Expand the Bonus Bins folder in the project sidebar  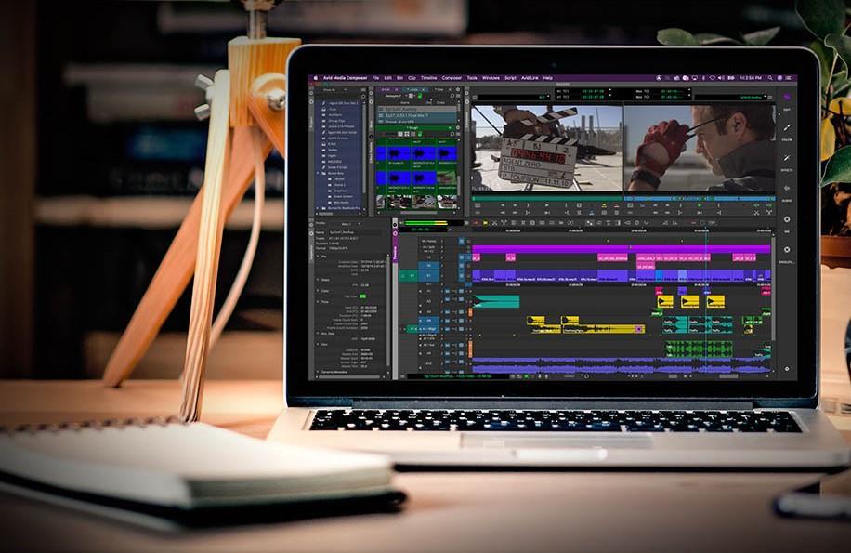319,173
